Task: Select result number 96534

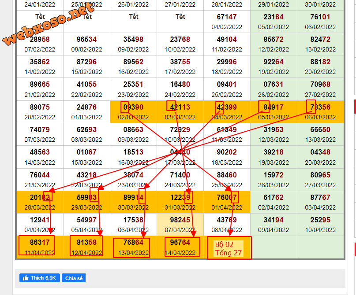Action: (86, 39)
